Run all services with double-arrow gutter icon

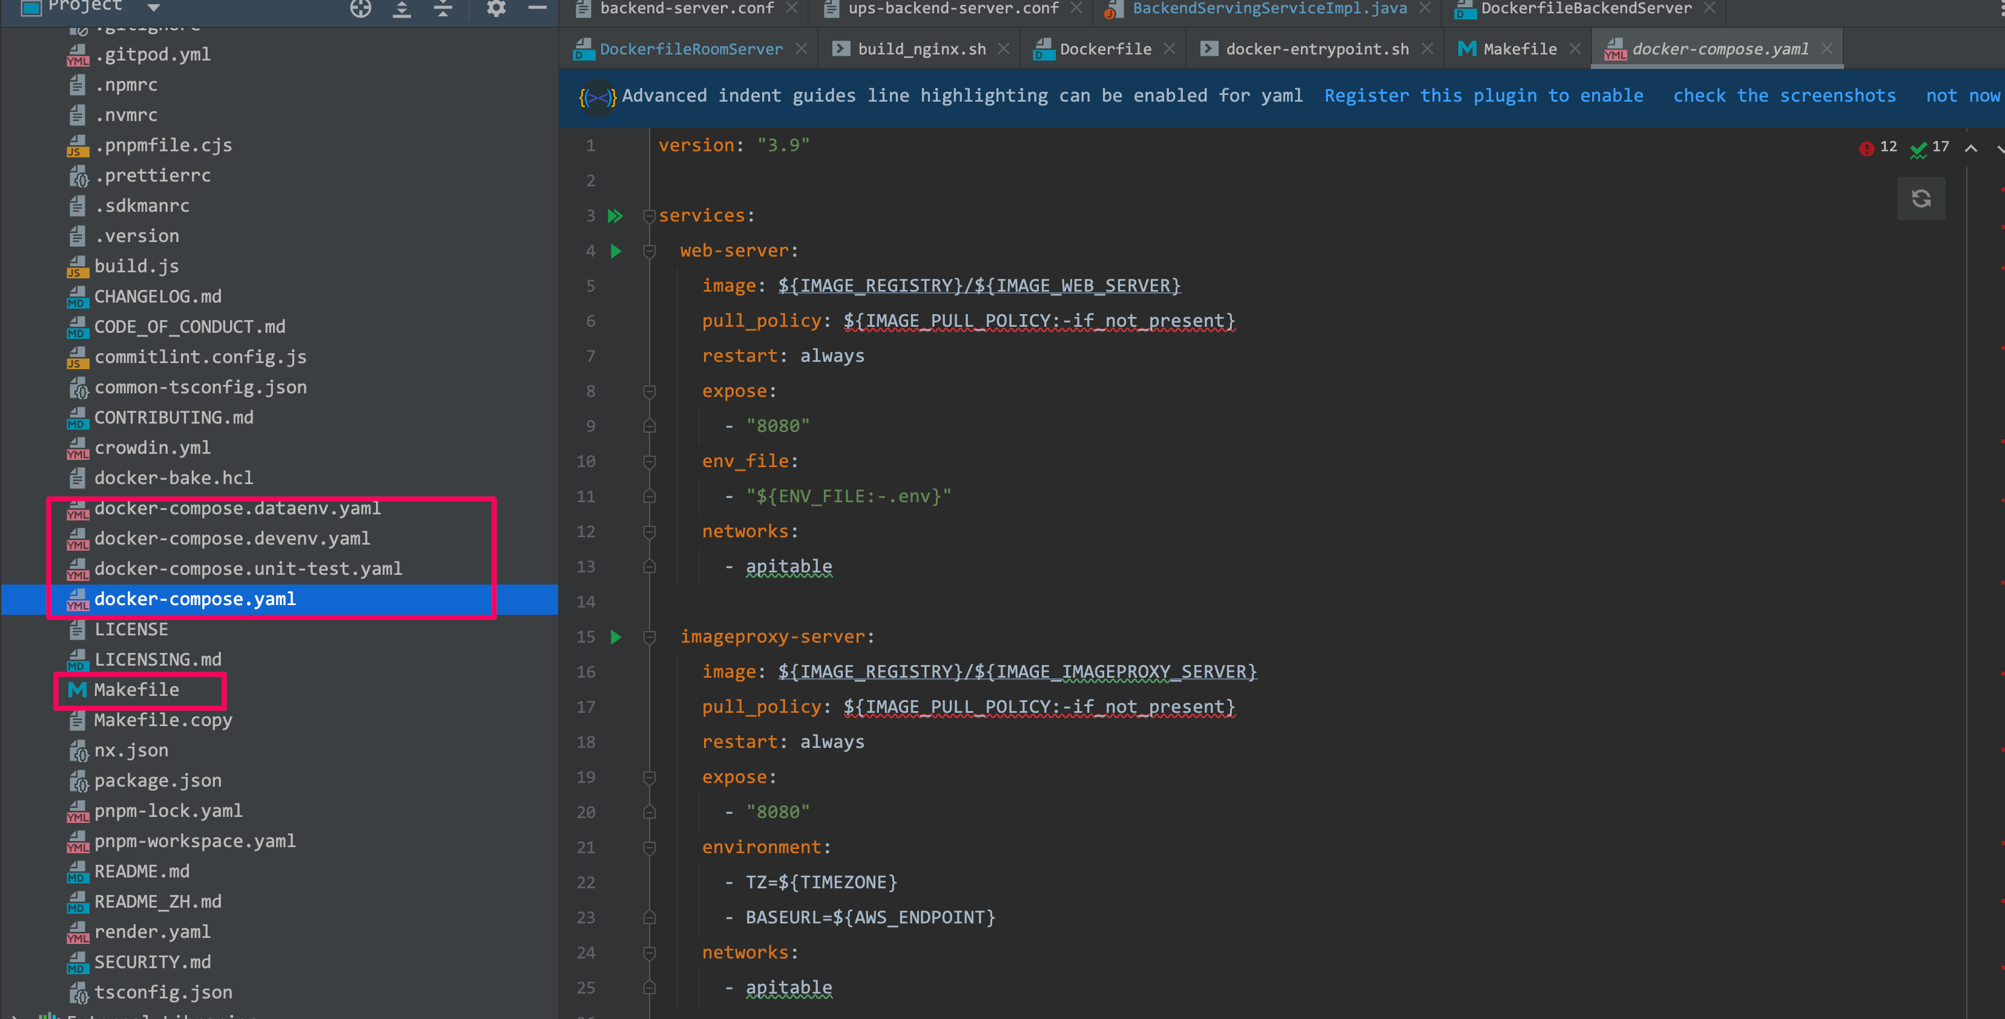[x=616, y=215]
